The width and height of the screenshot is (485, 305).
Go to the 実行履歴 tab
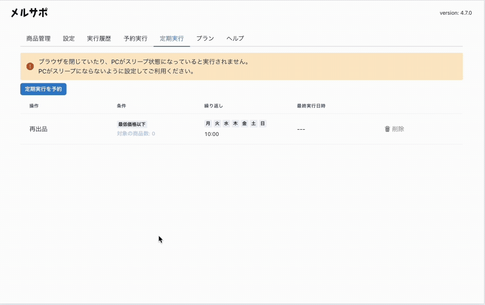click(x=99, y=38)
